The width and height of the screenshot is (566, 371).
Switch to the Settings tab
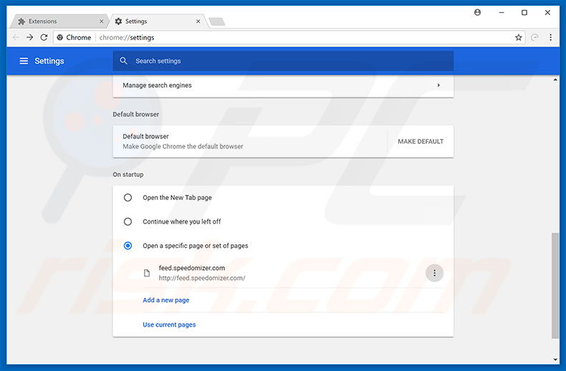click(x=154, y=21)
